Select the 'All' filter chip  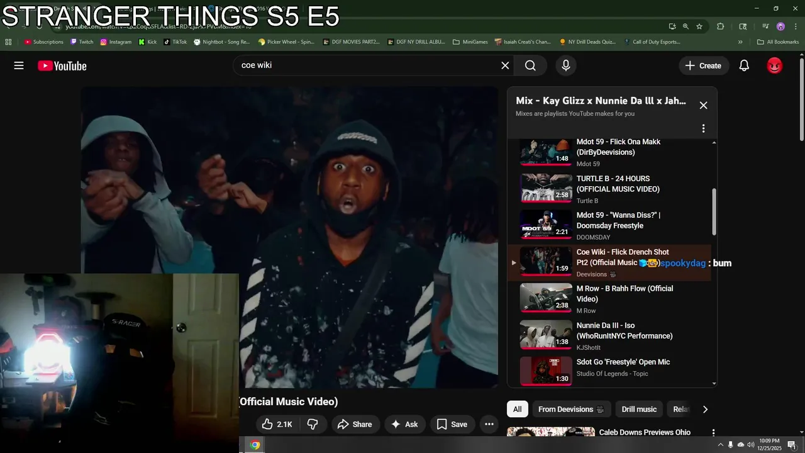pyautogui.click(x=517, y=409)
